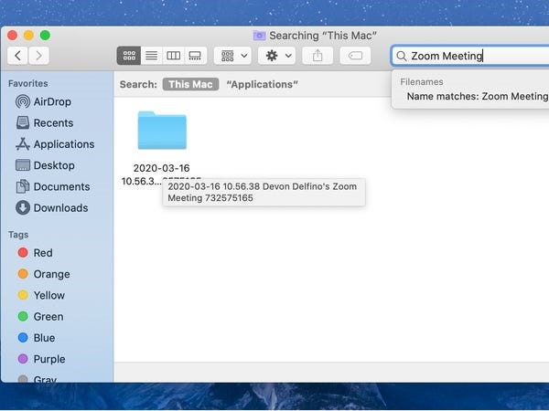Click the Favorites sidebar heading
This screenshot has width=549, height=411.
[x=28, y=83]
